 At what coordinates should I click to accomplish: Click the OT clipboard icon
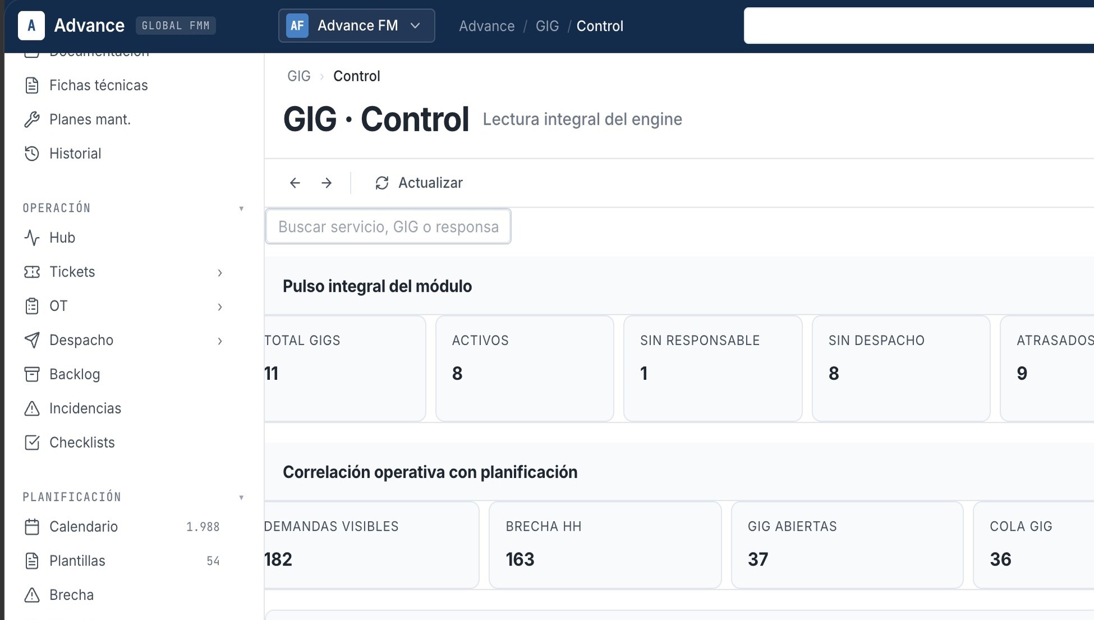coord(32,306)
